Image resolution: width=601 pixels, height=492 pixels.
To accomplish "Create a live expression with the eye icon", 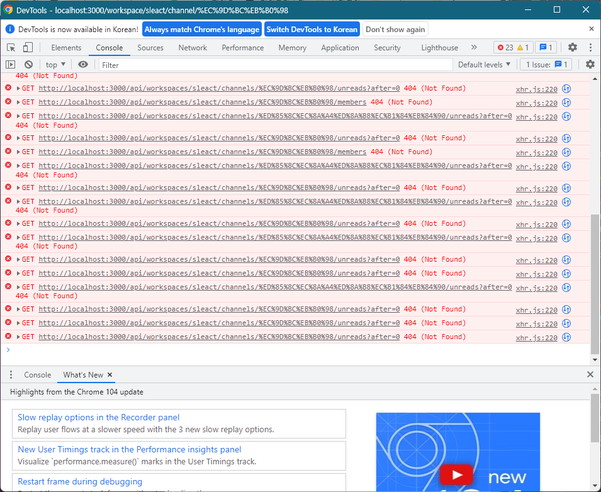I will 83,64.
